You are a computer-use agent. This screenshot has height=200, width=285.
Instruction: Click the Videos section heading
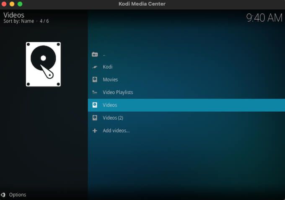14,15
